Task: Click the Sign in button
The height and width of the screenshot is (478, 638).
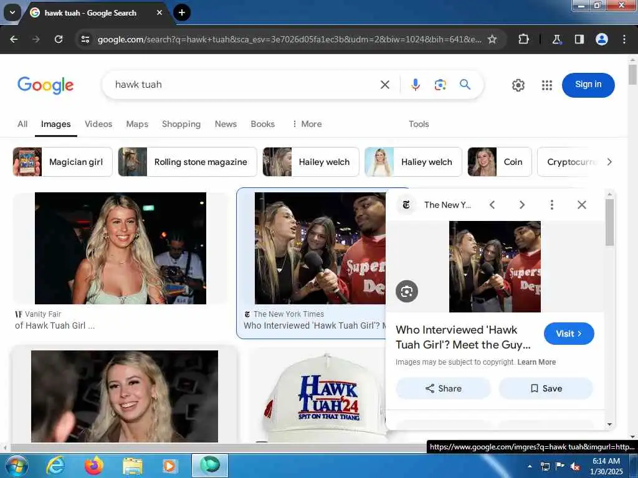Action: [x=588, y=85]
